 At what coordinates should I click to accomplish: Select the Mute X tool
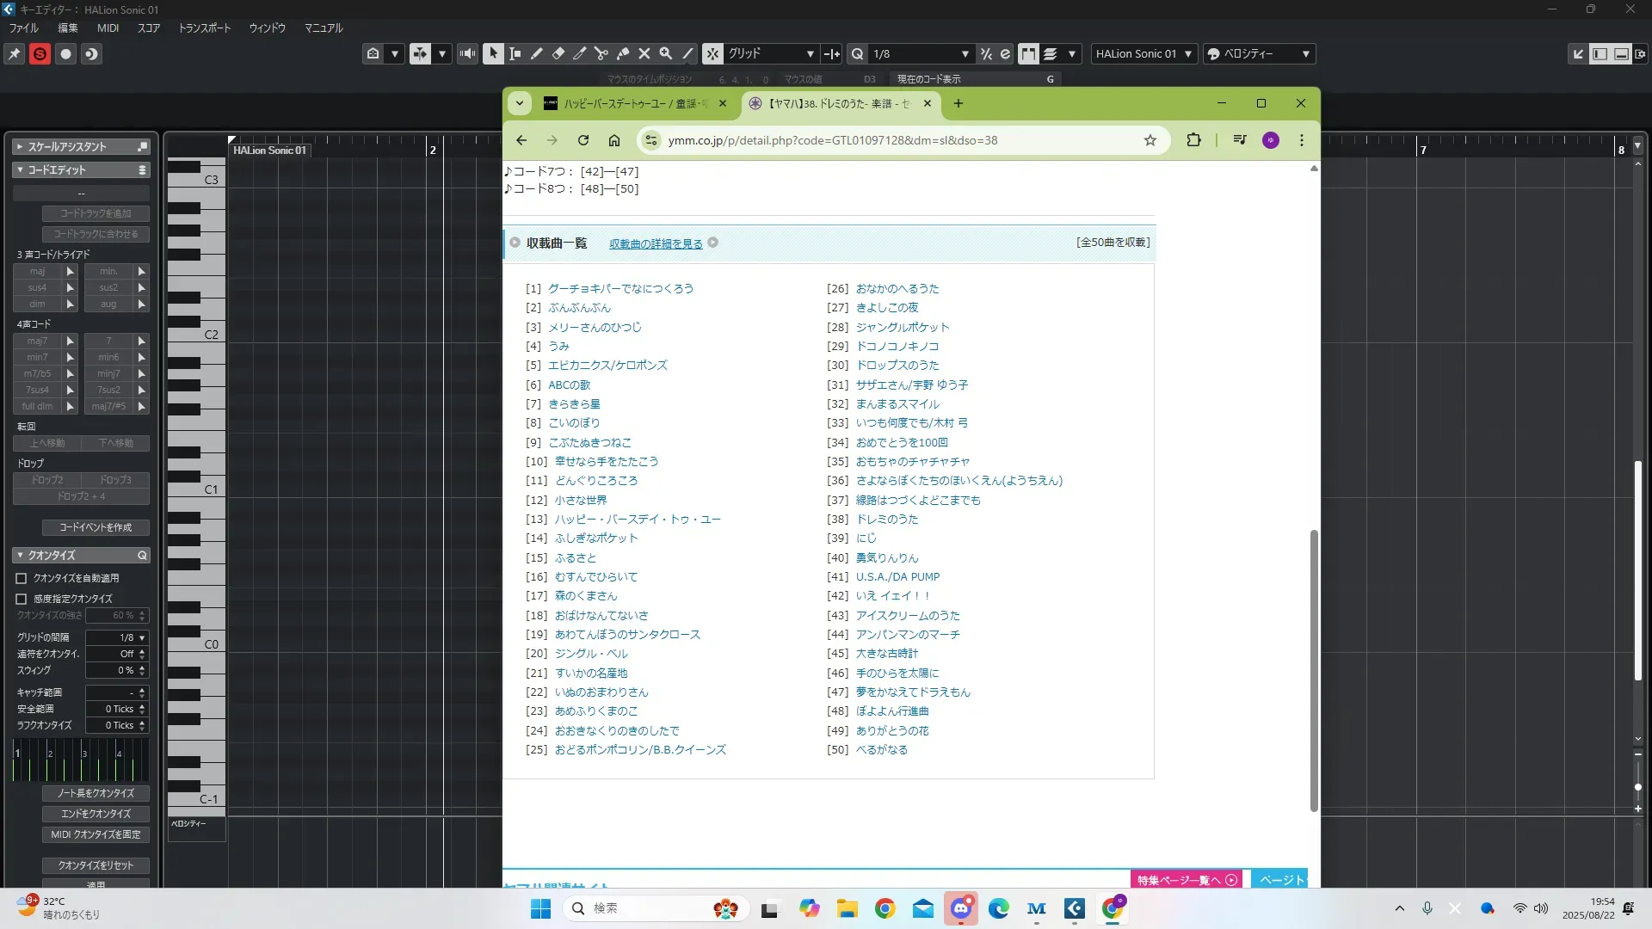coord(644,53)
